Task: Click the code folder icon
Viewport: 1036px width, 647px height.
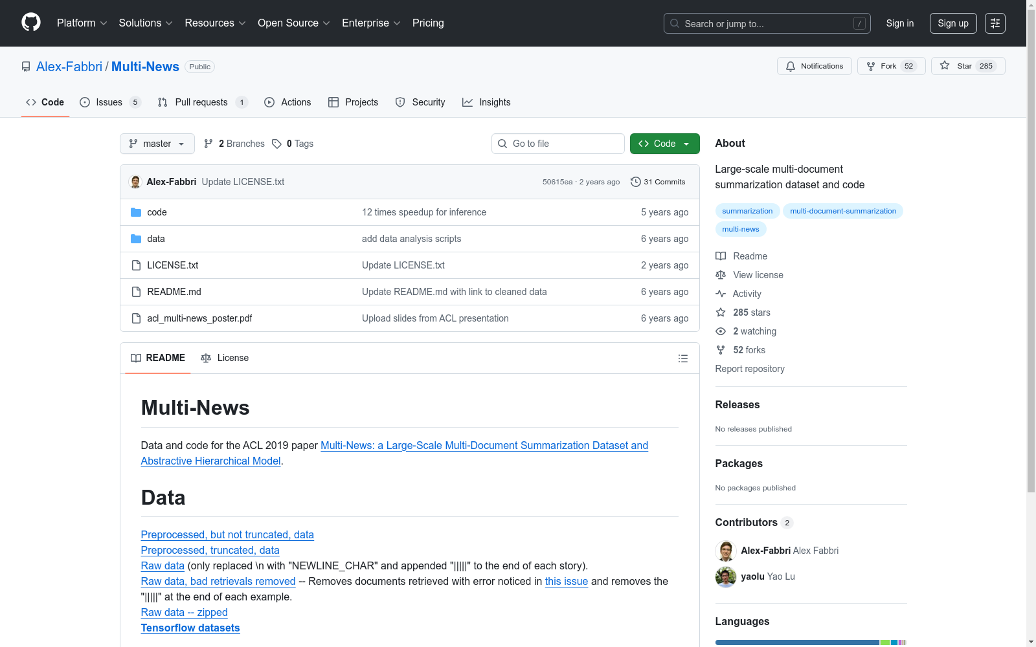Action: click(x=136, y=212)
